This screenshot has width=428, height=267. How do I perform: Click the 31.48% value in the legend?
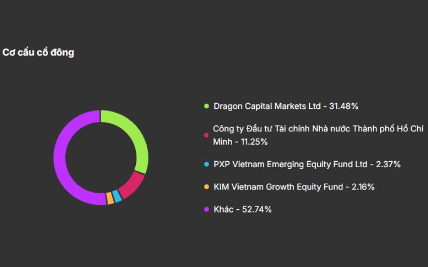point(344,106)
